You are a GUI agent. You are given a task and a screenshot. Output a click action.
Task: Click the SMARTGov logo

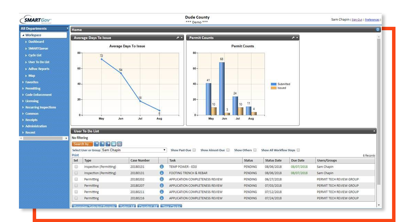[36, 19]
